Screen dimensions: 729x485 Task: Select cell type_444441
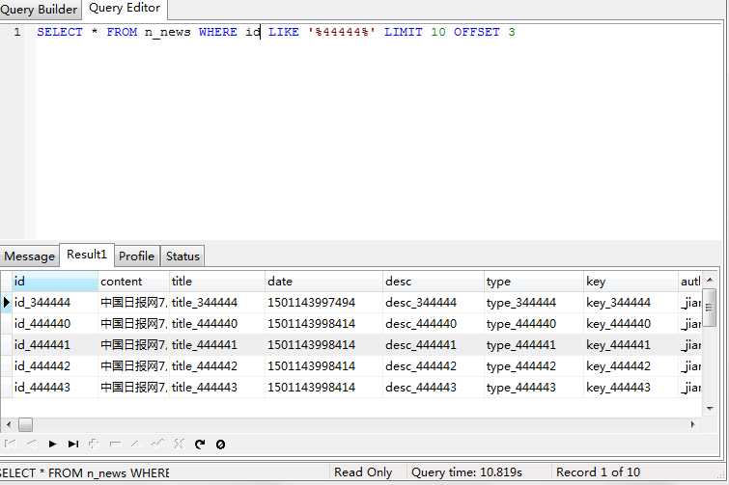click(534, 345)
